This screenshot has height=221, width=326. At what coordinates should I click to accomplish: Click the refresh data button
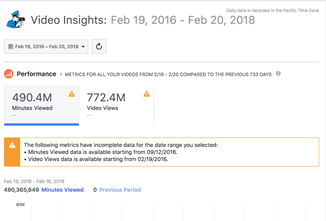coord(99,46)
